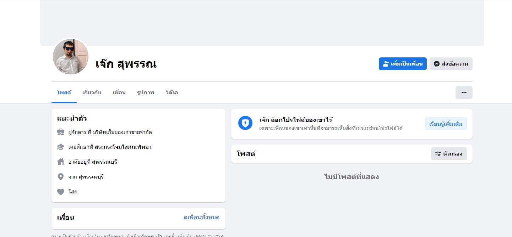Click the ผู้จัดการ ที่ บริษัทเก็บของเก่าขายจำกัด text
The image size is (512, 237).
[110, 132]
